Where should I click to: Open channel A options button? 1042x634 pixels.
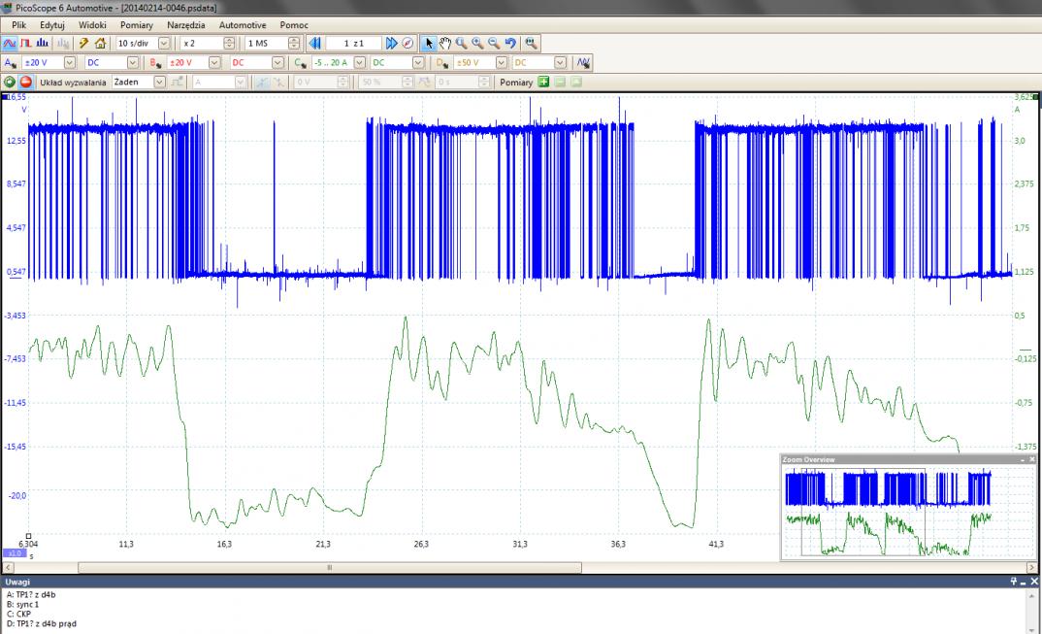coord(10,63)
